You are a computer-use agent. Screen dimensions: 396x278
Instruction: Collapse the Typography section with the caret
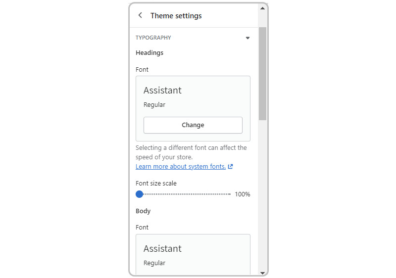[247, 38]
